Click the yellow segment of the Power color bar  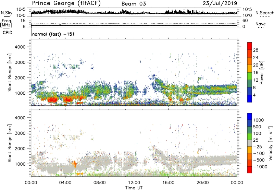point(250,69)
